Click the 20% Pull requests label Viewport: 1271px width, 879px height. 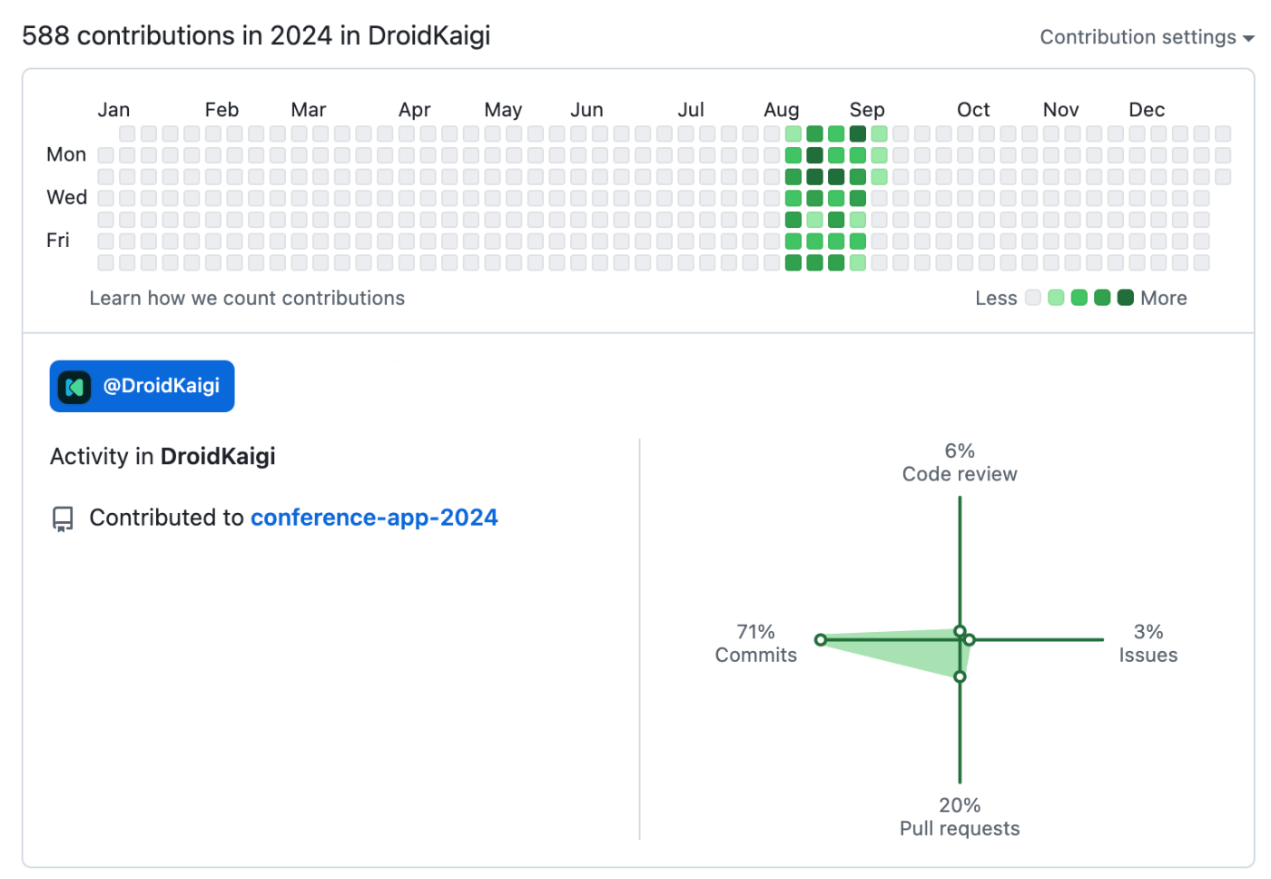960,816
